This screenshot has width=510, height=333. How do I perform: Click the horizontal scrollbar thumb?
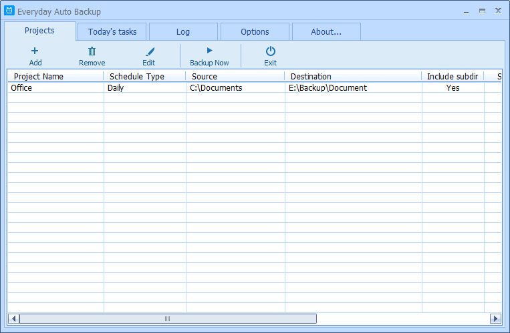click(x=168, y=319)
